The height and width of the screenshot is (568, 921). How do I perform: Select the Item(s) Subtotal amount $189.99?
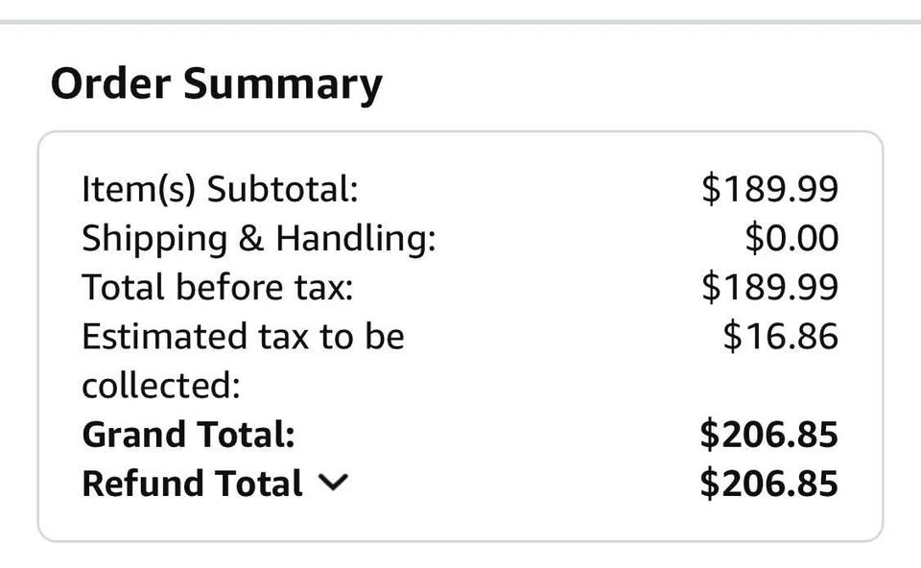[x=769, y=189]
